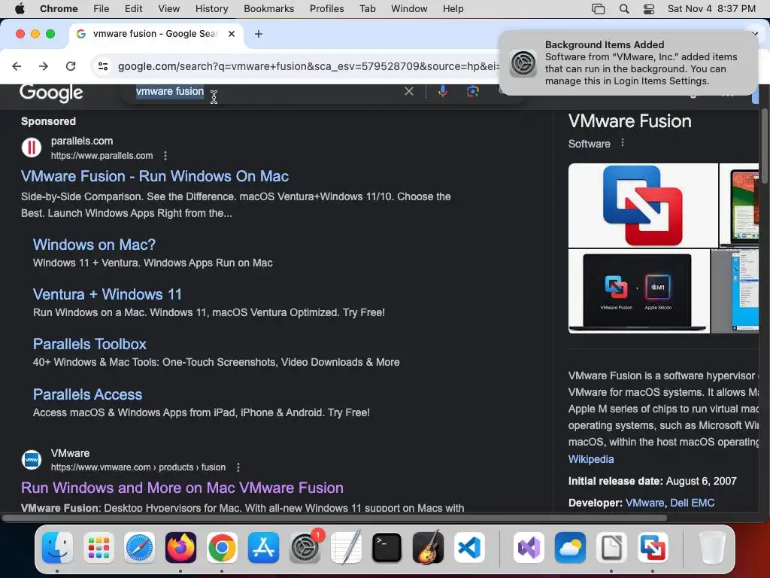Open the VMware Fusion logo image
The image size is (770, 578).
click(x=643, y=205)
